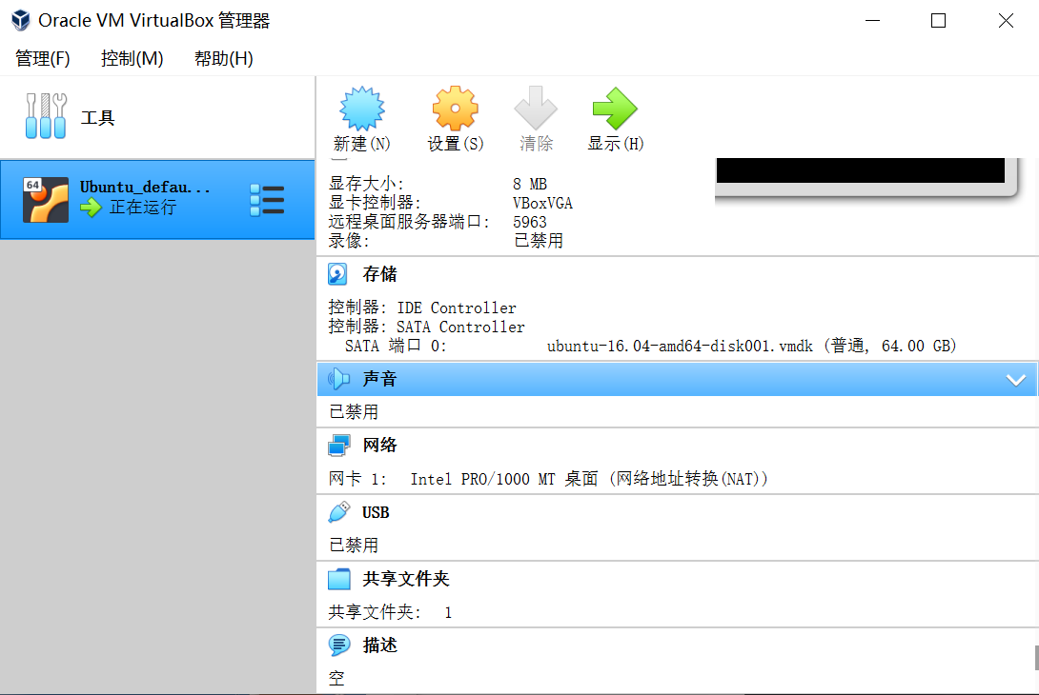Open the 设置 (Settings) gear icon
Screen dimensions: 1039x695
click(x=455, y=107)
